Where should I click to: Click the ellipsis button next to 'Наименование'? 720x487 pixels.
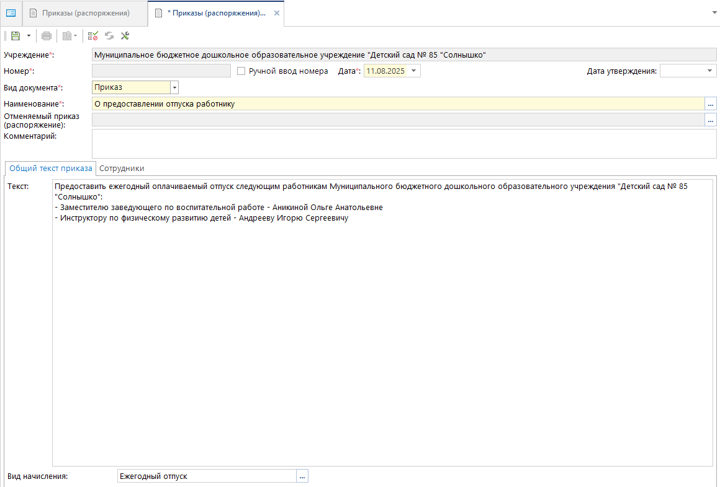711,104
